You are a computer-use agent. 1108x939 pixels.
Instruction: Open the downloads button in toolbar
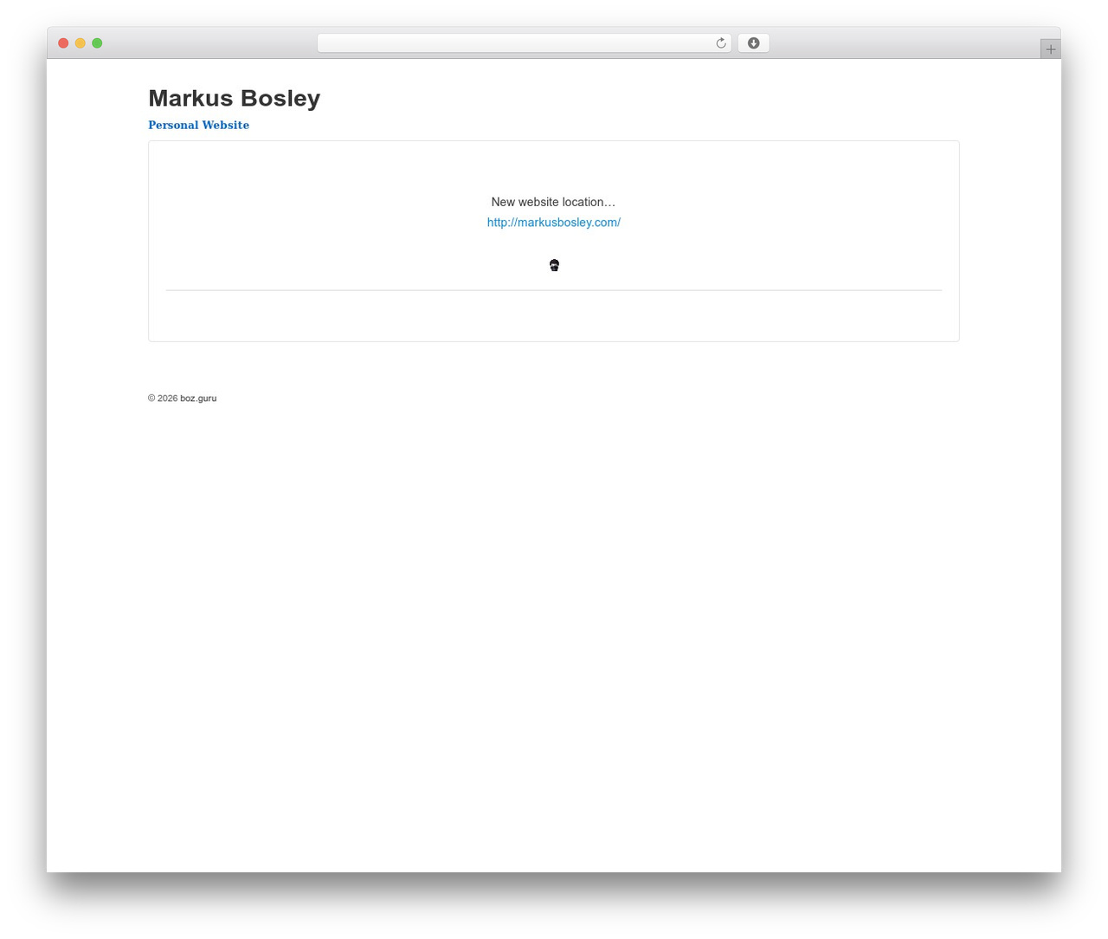pyautogui.click(x=753, y=43)
